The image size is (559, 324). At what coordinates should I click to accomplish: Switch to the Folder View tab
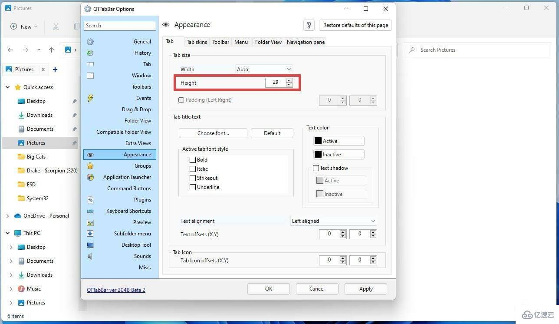click(x=268, y=42)
